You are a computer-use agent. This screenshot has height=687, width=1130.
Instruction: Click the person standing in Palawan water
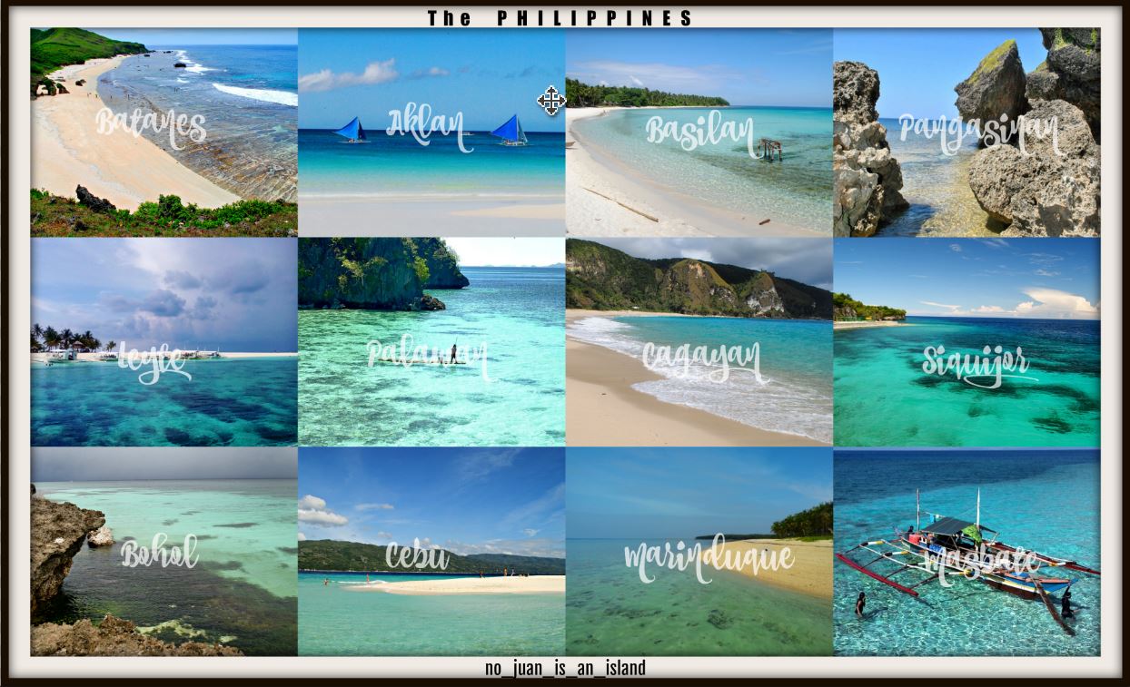(x=453, y=353)
